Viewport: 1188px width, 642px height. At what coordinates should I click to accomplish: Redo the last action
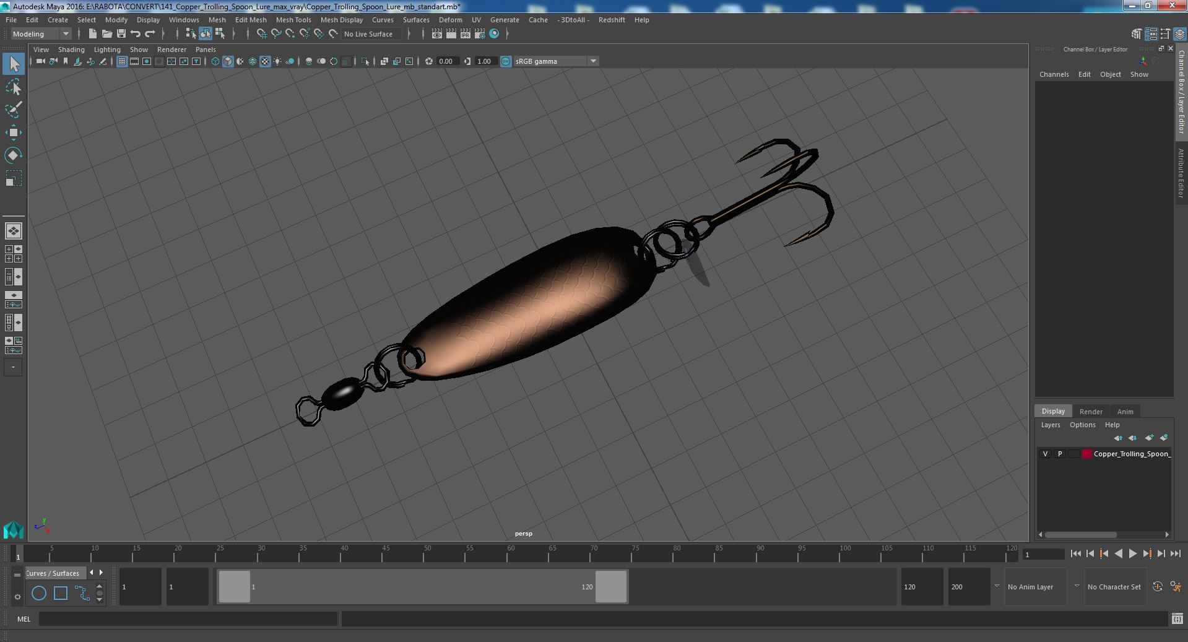click(x=150, y=34)
